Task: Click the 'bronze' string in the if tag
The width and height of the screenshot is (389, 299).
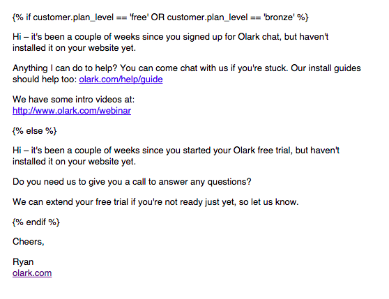Action: click(x=279, y=17)
